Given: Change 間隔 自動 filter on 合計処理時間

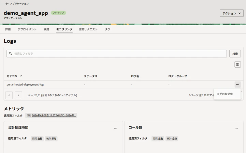Looking at the screenshot, I should tap(37, 139).
